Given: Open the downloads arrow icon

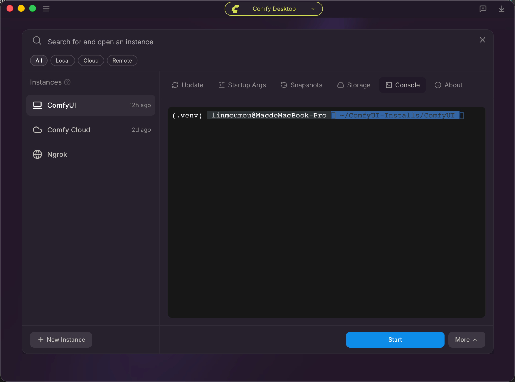Looking at the screenshot, I should (x=502, y=9).
